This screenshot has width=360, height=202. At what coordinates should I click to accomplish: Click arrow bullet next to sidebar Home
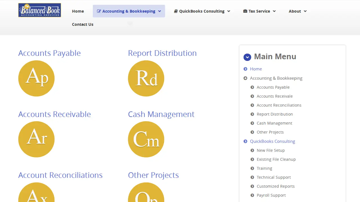(246, 69)
